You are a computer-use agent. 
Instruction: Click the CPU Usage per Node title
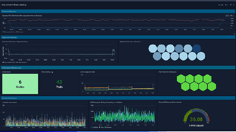[x=88, y=72]
